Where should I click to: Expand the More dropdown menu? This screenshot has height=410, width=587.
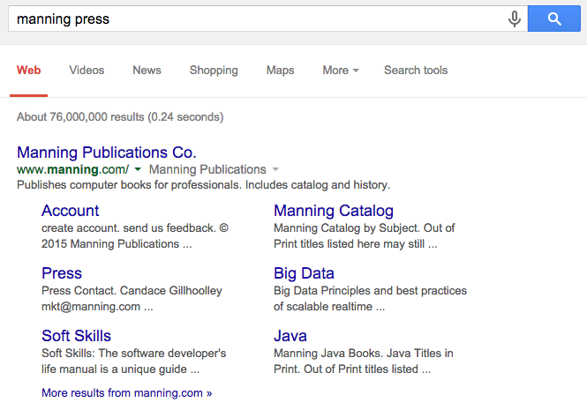point(341,71)
